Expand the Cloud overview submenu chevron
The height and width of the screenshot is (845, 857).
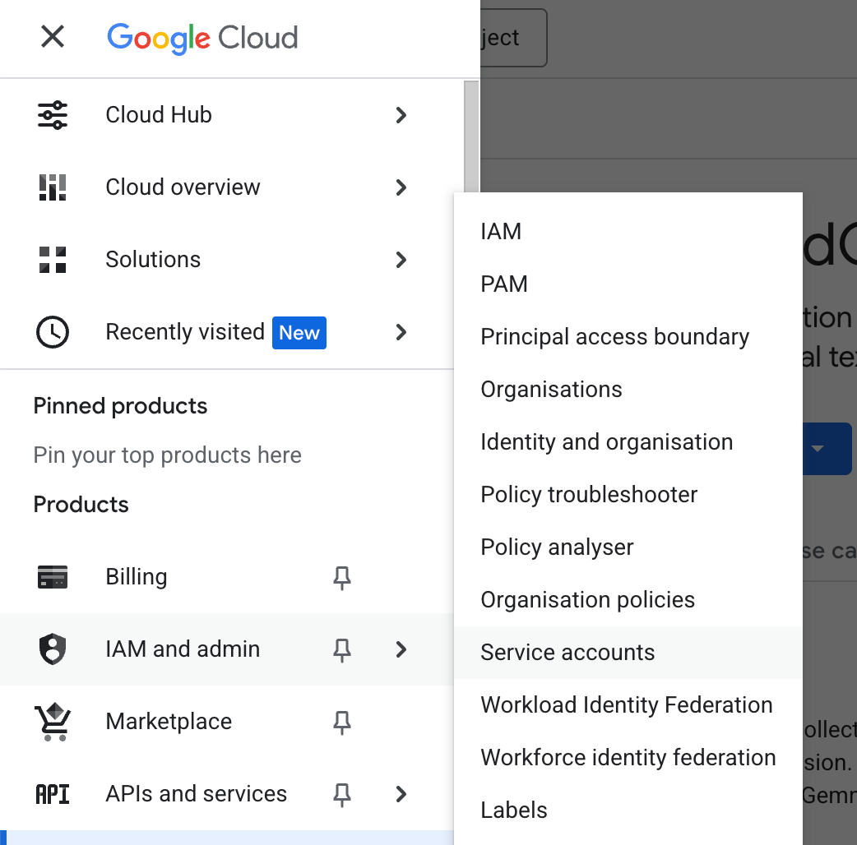(x=401, y=187)
